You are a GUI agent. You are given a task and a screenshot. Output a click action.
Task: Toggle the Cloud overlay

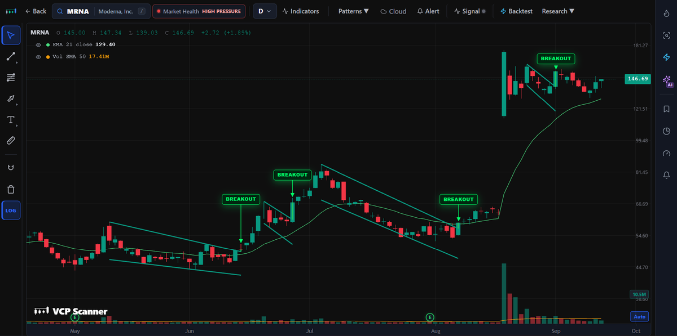[x=393, y=11]
